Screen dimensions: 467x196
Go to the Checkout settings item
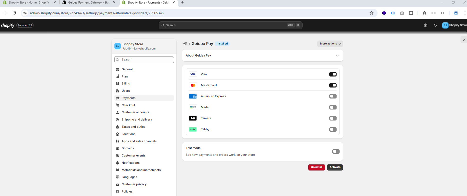(144, 105)
